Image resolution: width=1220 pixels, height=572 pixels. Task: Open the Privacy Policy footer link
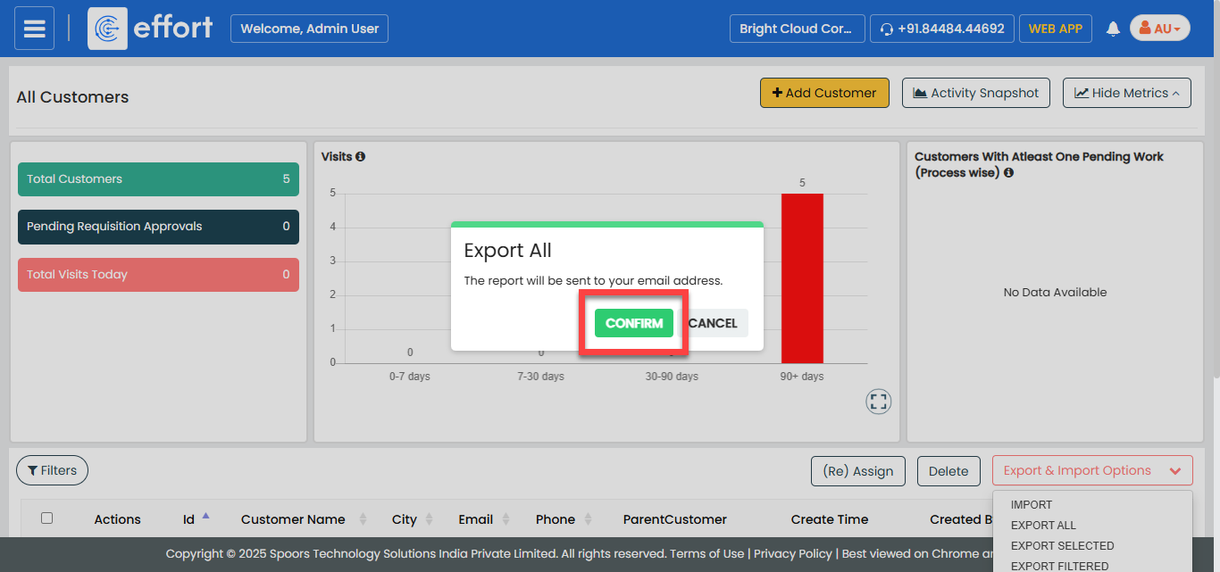pyautogui.click(x=792, y=553)
